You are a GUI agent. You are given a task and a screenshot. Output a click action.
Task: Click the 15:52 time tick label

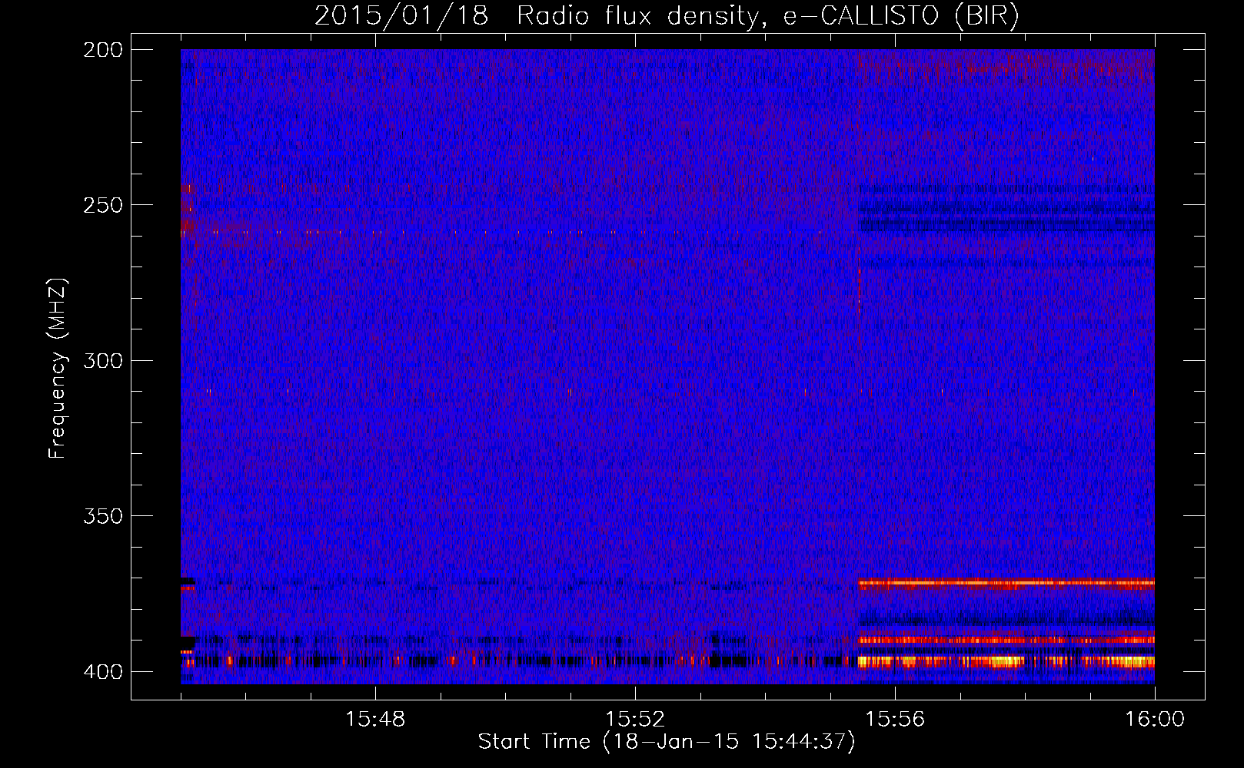point(635,719)
